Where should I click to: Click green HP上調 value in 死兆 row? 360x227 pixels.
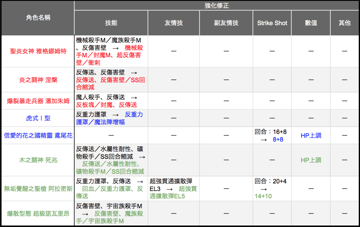311,160
